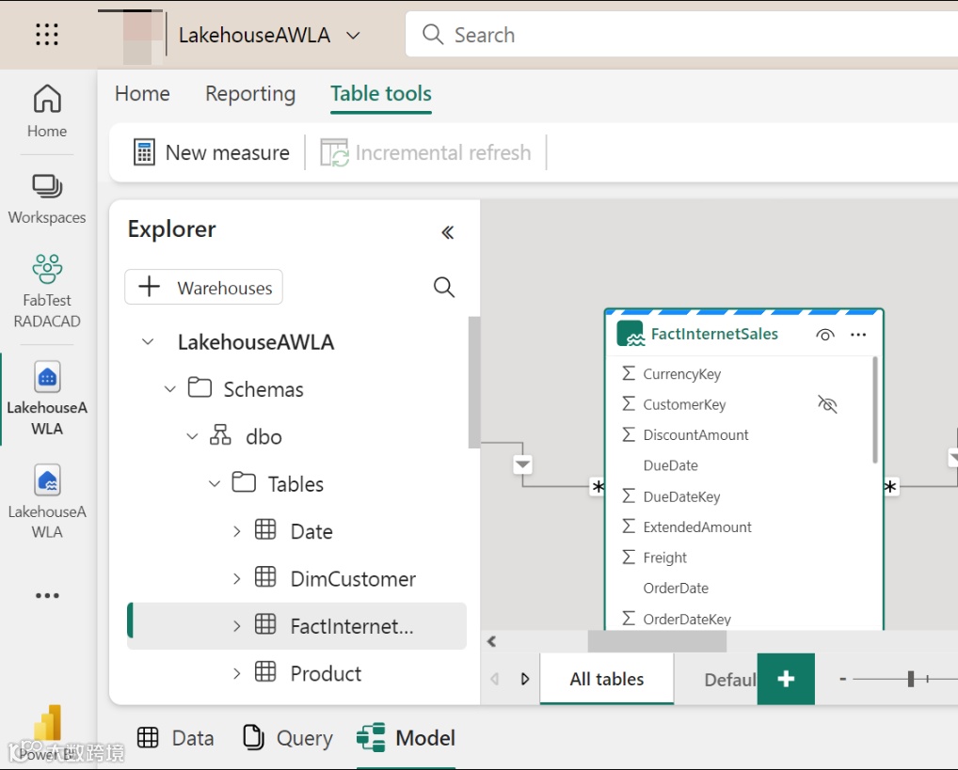Open the LakehouseAWLA title dropdown
958x770 pixels.
(353, 36)
